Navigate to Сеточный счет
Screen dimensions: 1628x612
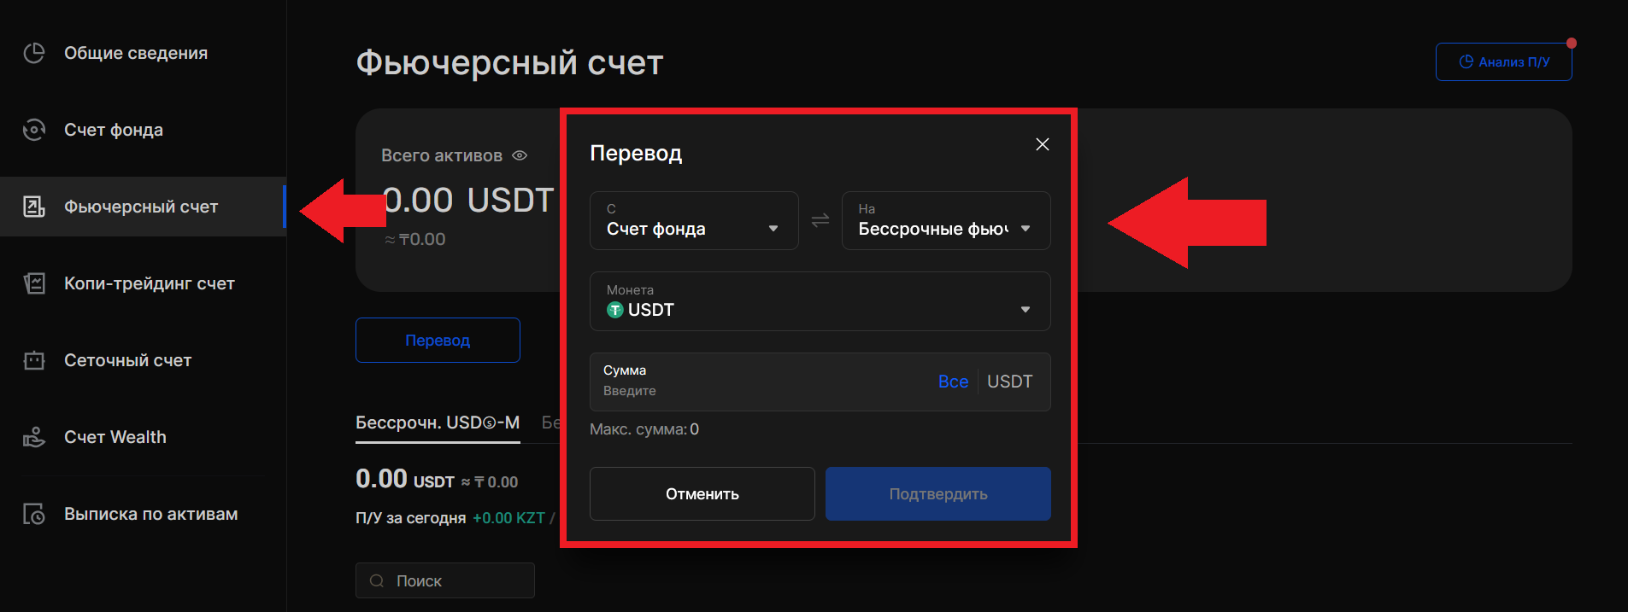pyautogui.click(x=143, y=360)
